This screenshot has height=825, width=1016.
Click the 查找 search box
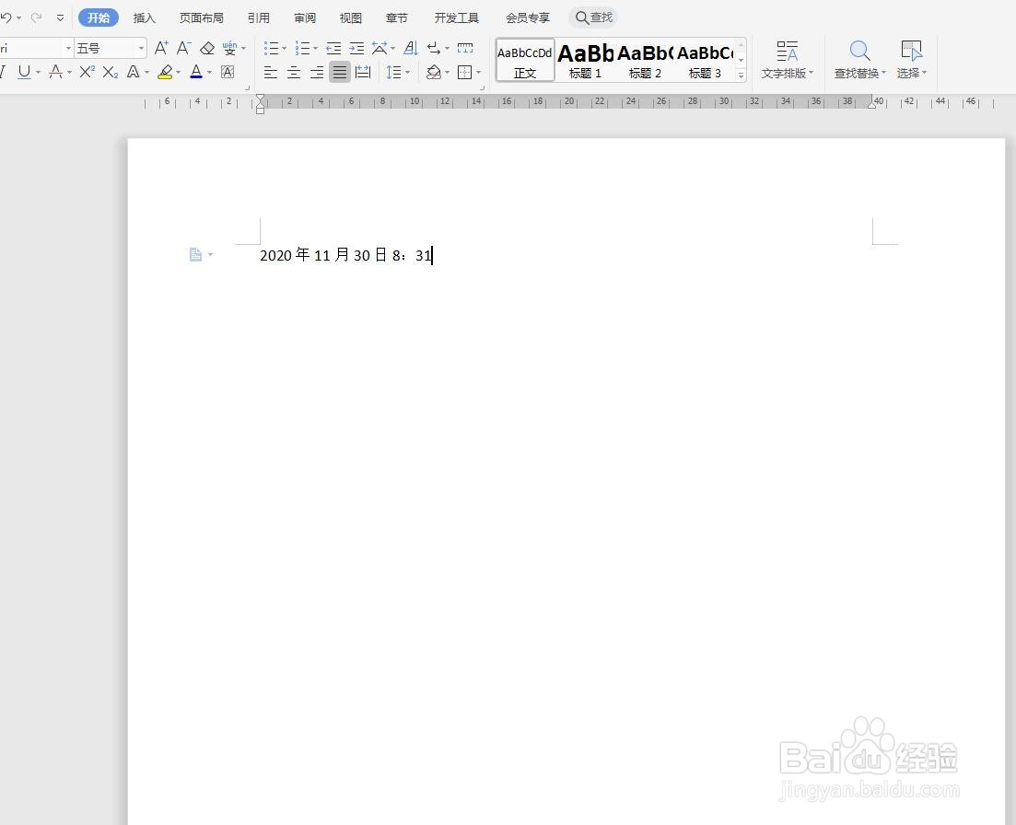coord(593,17)
